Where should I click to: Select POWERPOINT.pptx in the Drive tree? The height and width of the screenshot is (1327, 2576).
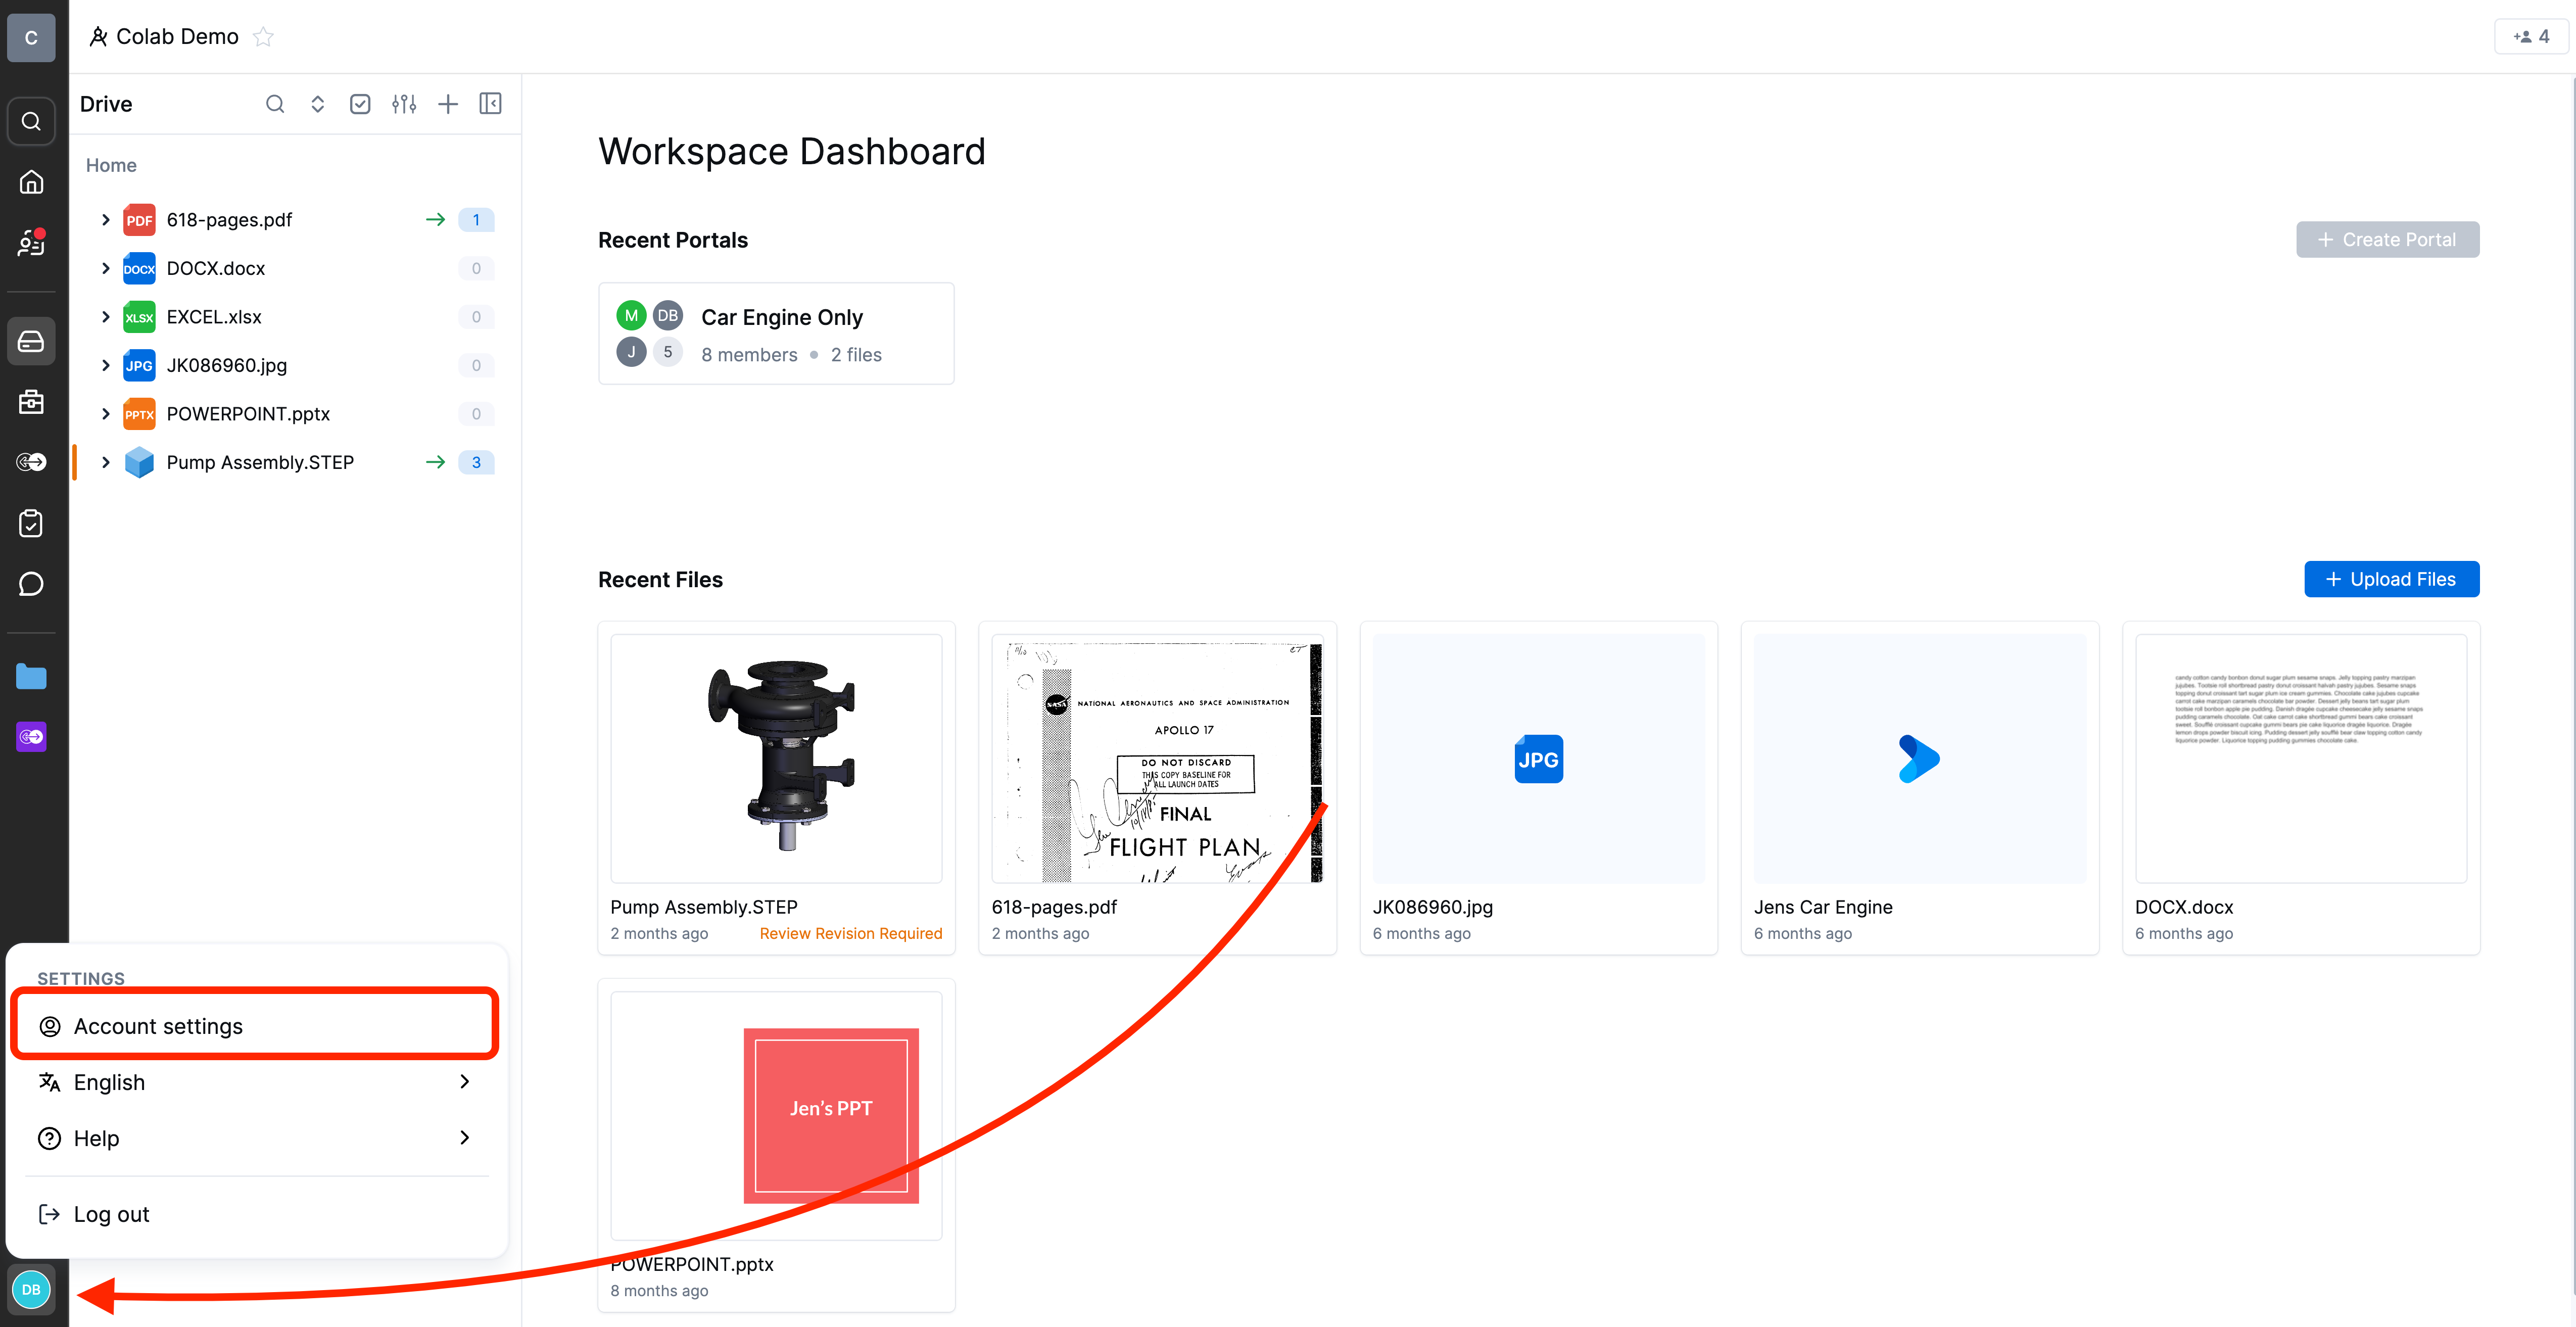pos(248,414)
